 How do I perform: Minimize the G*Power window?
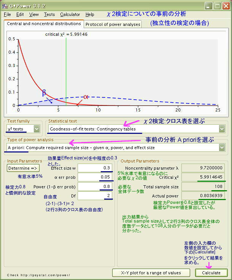tap(208, 6)
